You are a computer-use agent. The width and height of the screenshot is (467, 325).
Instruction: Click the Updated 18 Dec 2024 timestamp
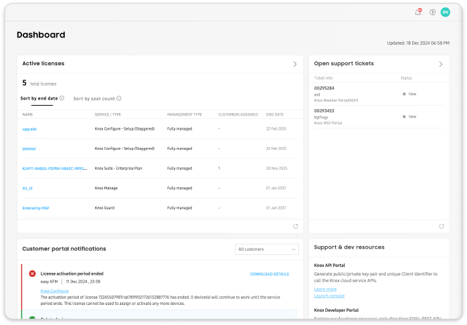418,43
